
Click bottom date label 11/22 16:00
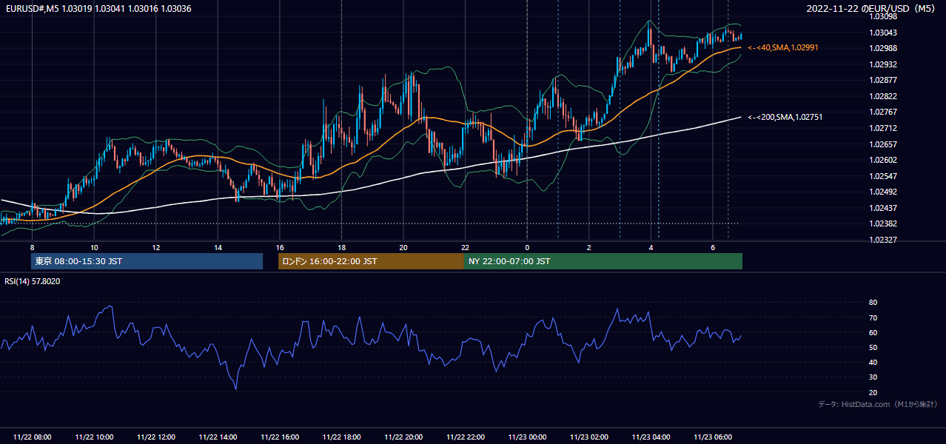[x=280, y=437]
